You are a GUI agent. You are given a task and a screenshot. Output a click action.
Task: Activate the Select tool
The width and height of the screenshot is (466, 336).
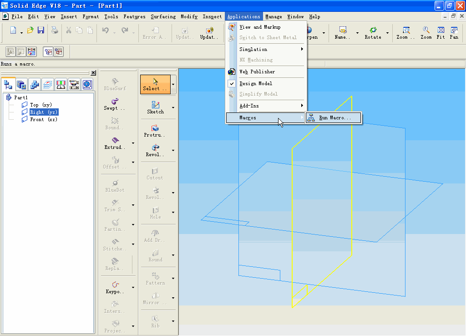coord(156,84)
